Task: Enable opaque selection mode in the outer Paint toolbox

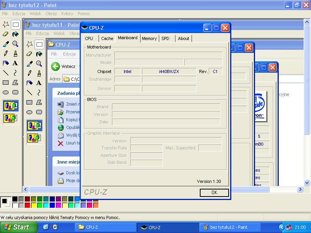Action: point(11,106)
